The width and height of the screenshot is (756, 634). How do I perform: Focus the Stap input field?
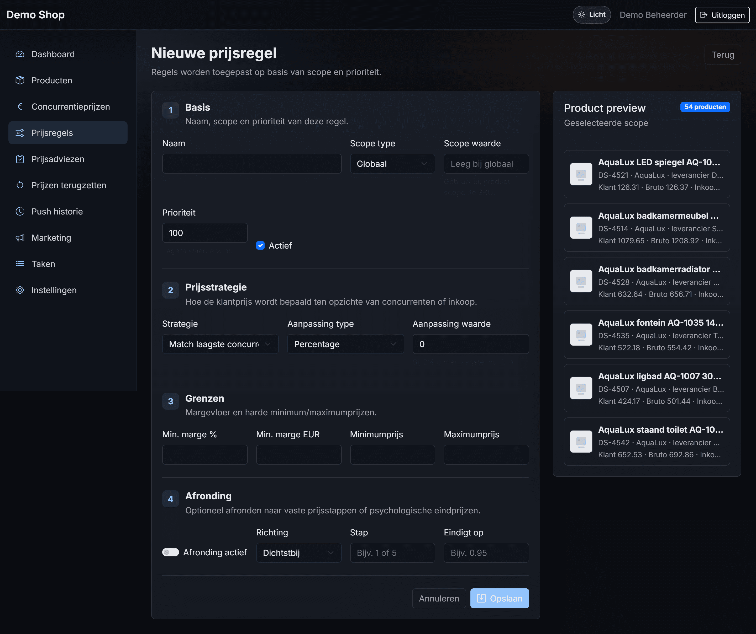(392, 553)
